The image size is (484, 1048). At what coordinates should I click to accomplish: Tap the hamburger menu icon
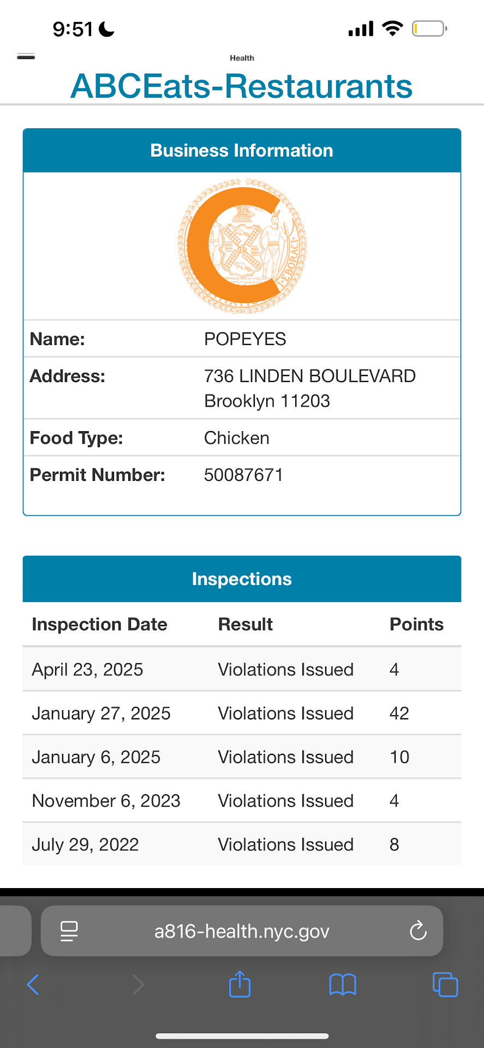26,57
